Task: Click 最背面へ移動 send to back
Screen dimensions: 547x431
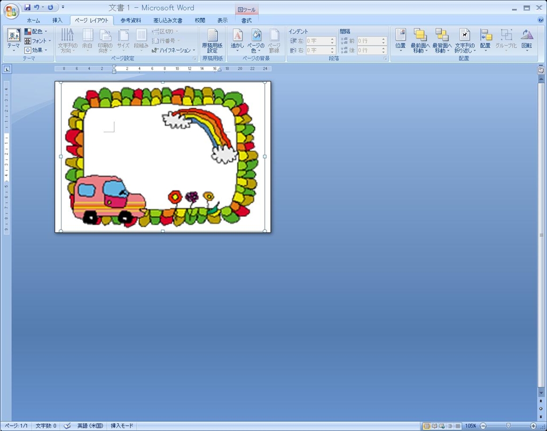Action: [442, 40]
